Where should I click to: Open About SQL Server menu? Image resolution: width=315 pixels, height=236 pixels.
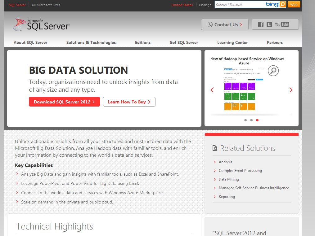(x=30, y=42)
